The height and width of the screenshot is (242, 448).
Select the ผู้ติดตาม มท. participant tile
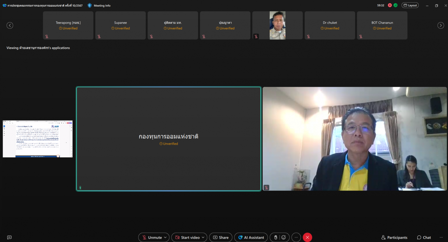pyautogui.click(x=173, y=25)
